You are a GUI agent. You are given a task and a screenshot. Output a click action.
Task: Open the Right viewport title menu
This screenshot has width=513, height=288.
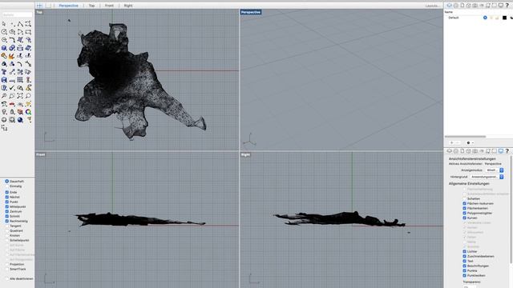[x=245, y=154]
